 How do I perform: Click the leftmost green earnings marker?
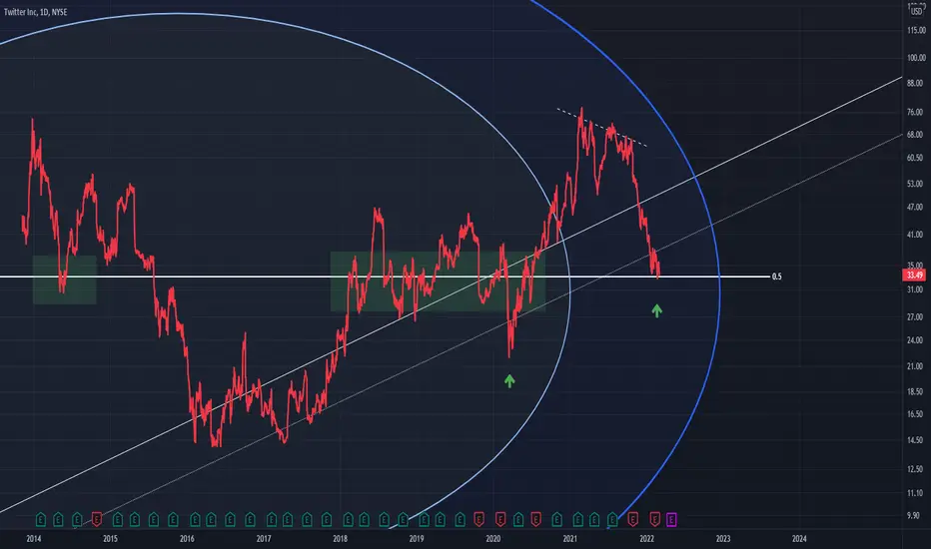[x=40, y=520]
